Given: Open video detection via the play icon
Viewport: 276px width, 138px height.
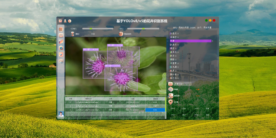Looking at the screenshot, I should click(61, 54).
